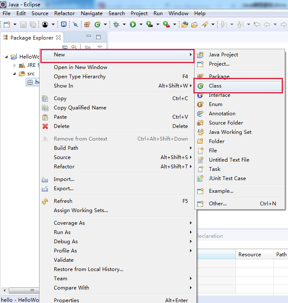Click Link with Editor icon in Package Explorer
Image resolution: width=288 pixels, height=303 pixels.
(x=74, y=47)
